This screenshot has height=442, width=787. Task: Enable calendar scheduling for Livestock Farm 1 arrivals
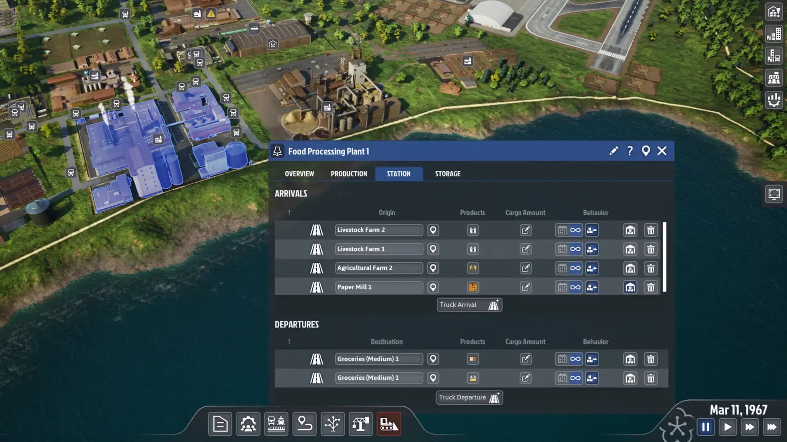562,249
